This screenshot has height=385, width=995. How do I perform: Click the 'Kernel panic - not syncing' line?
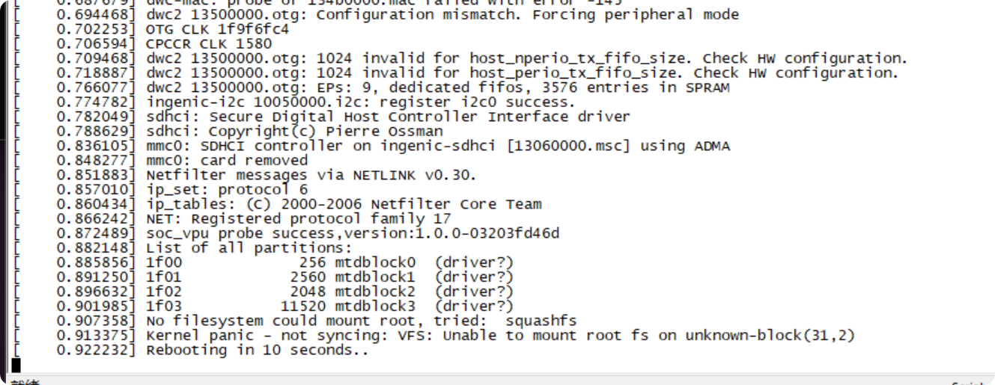pyautogui.click(x=434, y=336)
